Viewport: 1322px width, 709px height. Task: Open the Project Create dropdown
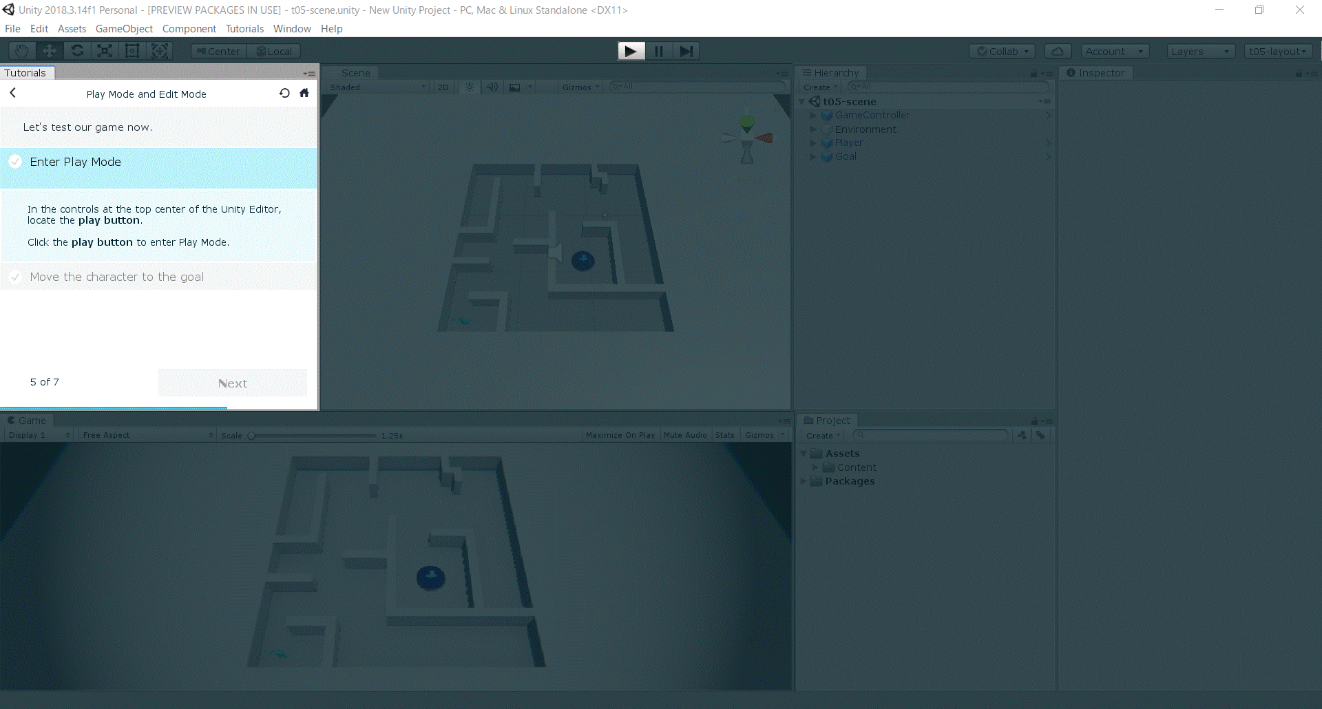[x=823, y=435]
